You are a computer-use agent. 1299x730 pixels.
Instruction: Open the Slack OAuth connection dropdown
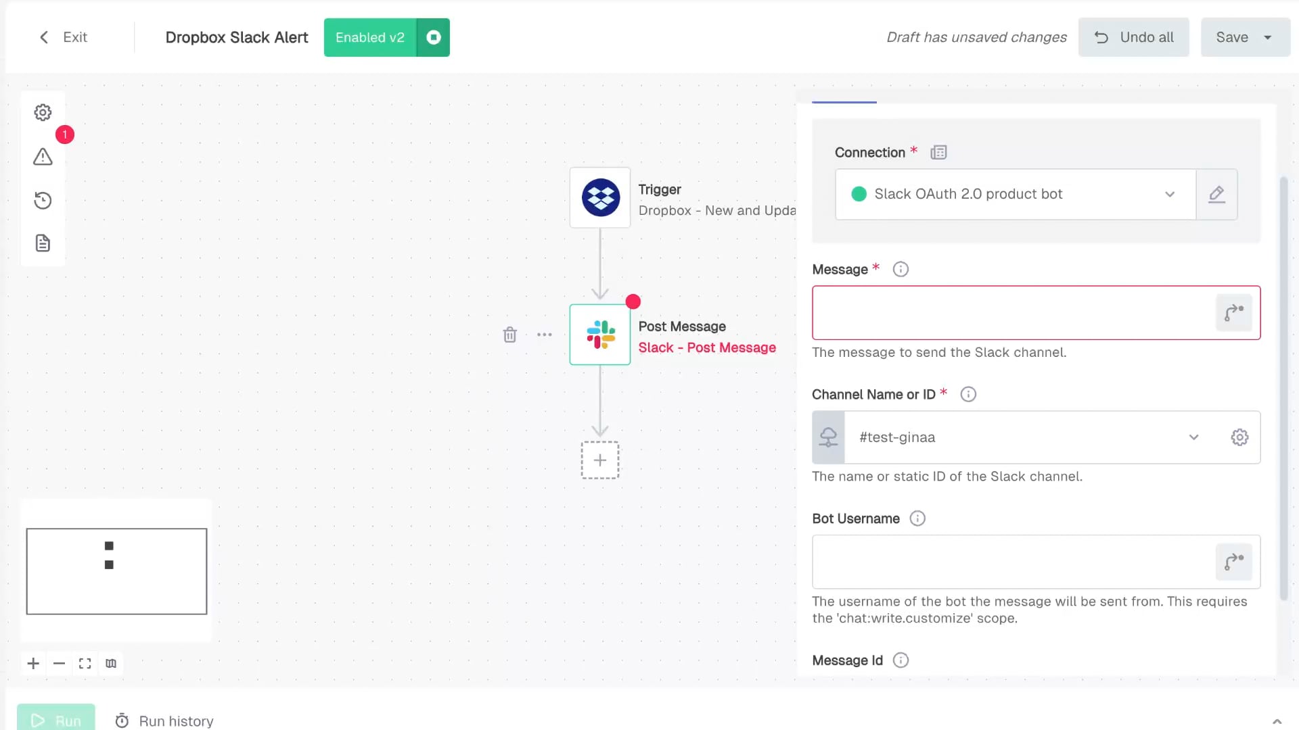[1016, 195]
